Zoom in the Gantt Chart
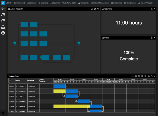The height and width of the screenshot is (116, 158). 145,76
